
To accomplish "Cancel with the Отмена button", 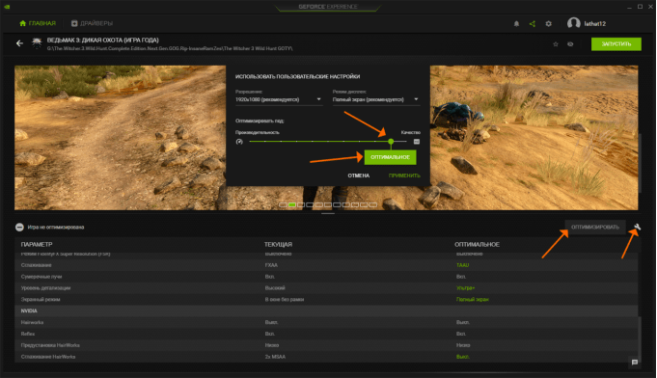I will pos(359,175).
